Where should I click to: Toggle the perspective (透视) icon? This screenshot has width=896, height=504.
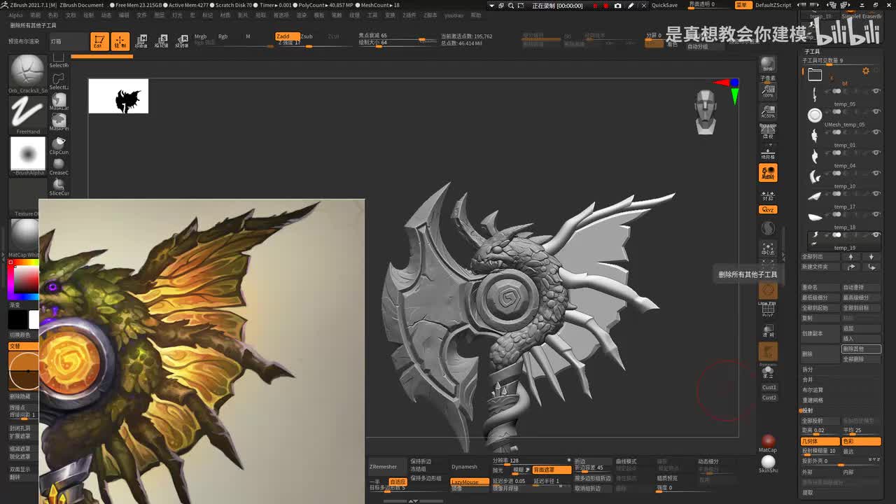coord(768,131)
